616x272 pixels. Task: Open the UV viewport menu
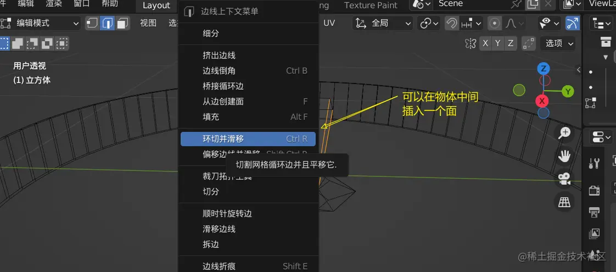329,23
